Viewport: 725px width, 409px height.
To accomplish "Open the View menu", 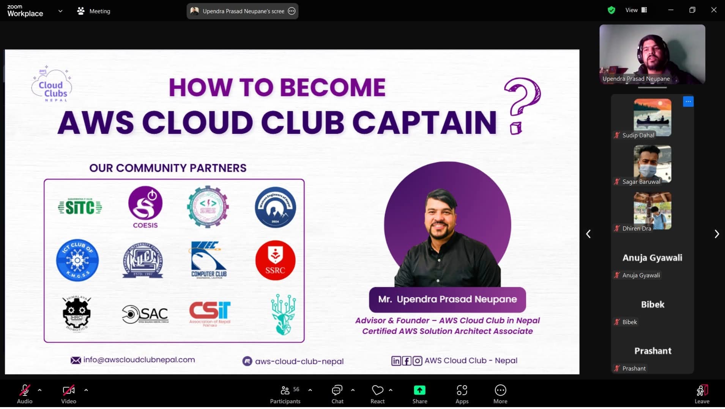I will tap(631, 10).
